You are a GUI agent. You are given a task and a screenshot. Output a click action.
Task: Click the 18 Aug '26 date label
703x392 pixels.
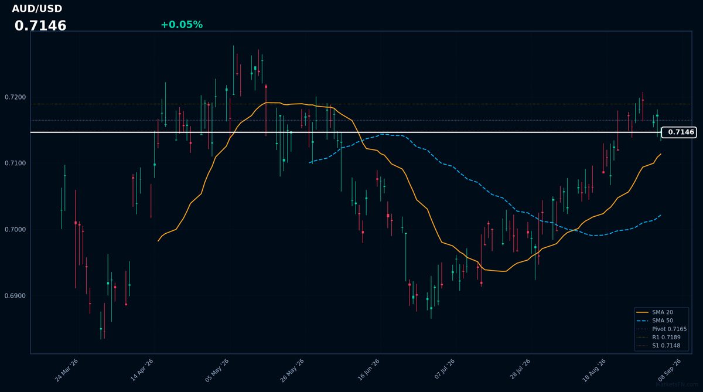(x=593, y=370)
